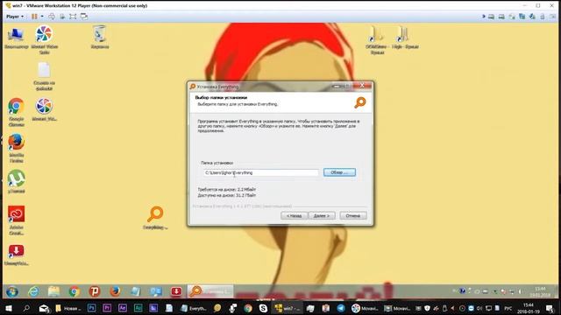Open the host notification center icon

tap(550, 308)
